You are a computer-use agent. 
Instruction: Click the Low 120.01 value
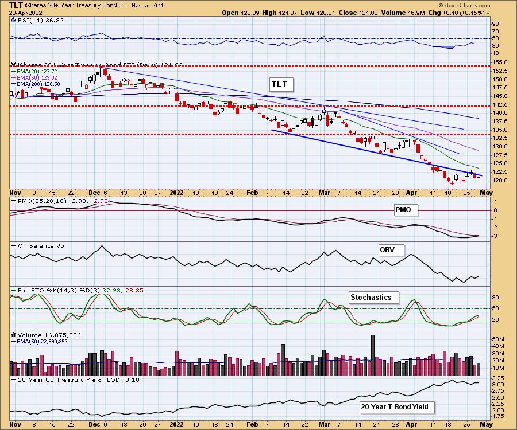(318, 13)
